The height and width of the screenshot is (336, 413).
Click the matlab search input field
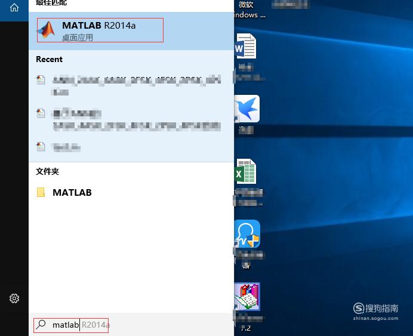click(132, 325)
